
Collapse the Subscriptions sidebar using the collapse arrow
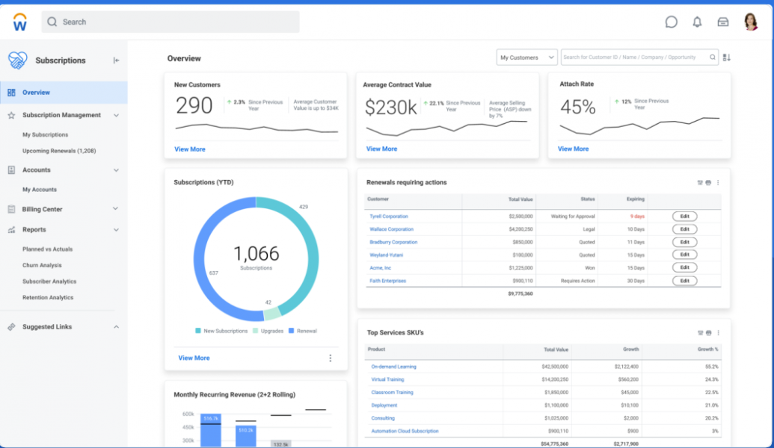[x=117, y=61]
